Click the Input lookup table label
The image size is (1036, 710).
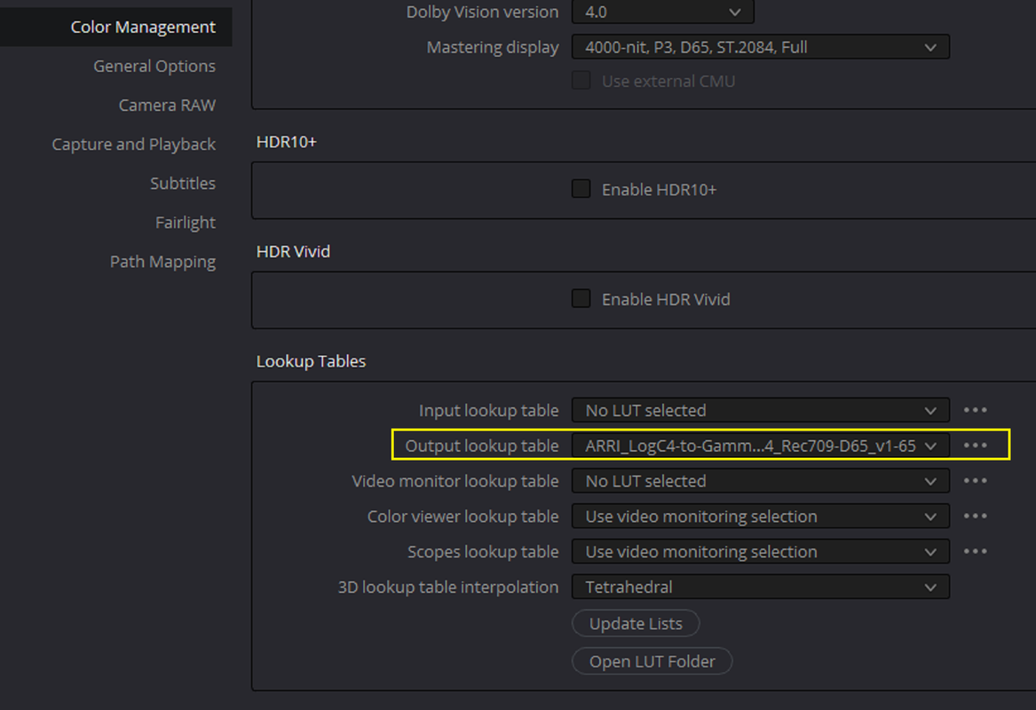(488, 411)
